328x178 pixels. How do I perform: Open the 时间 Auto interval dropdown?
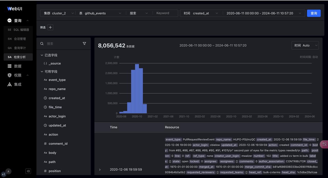tap(305, 45)
